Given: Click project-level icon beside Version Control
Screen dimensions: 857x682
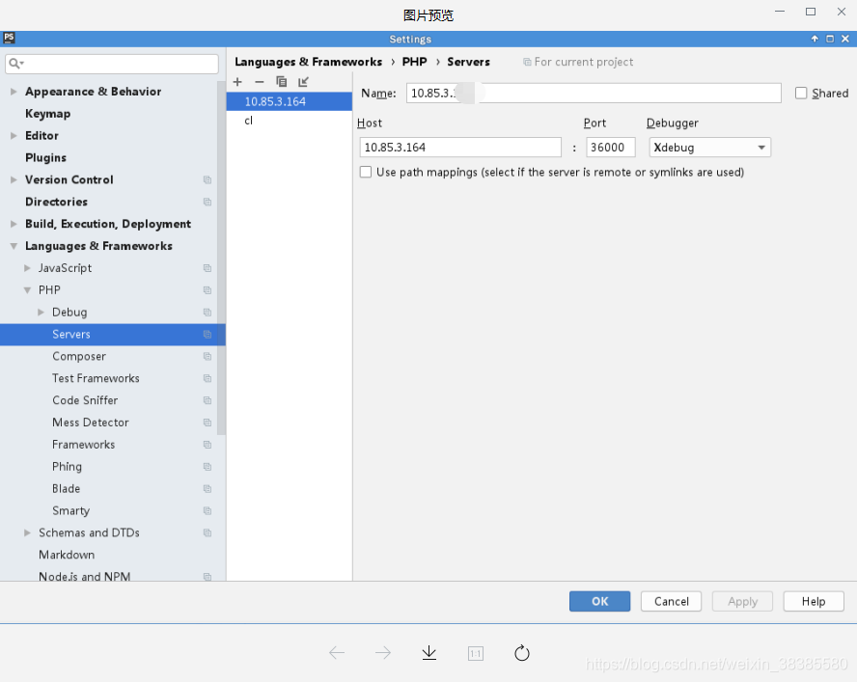Looking at the screenshot, I should tap(207, 179).
